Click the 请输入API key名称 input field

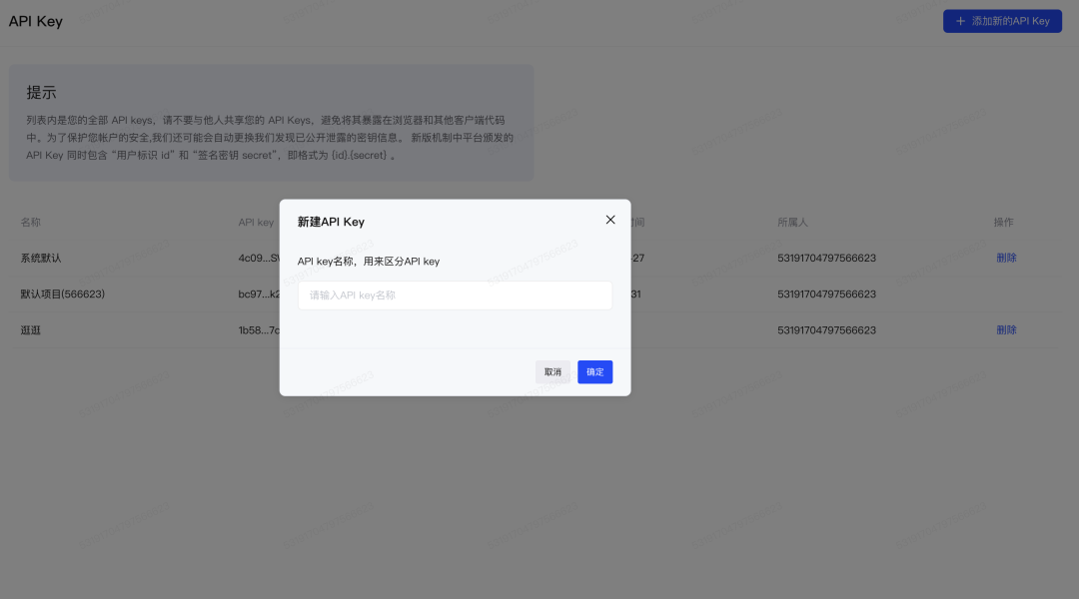coord(455,296)
